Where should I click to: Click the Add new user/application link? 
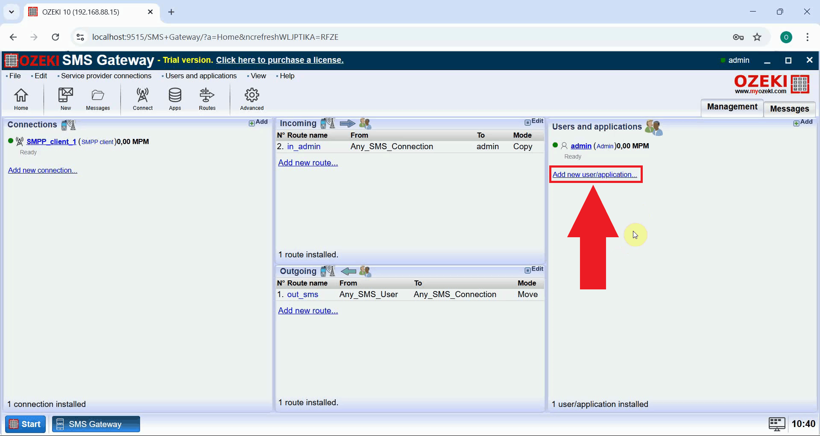(594, 174)
